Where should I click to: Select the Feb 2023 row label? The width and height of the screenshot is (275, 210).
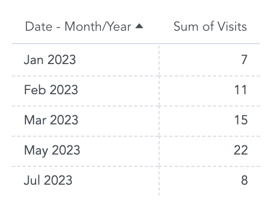point(51,90)
